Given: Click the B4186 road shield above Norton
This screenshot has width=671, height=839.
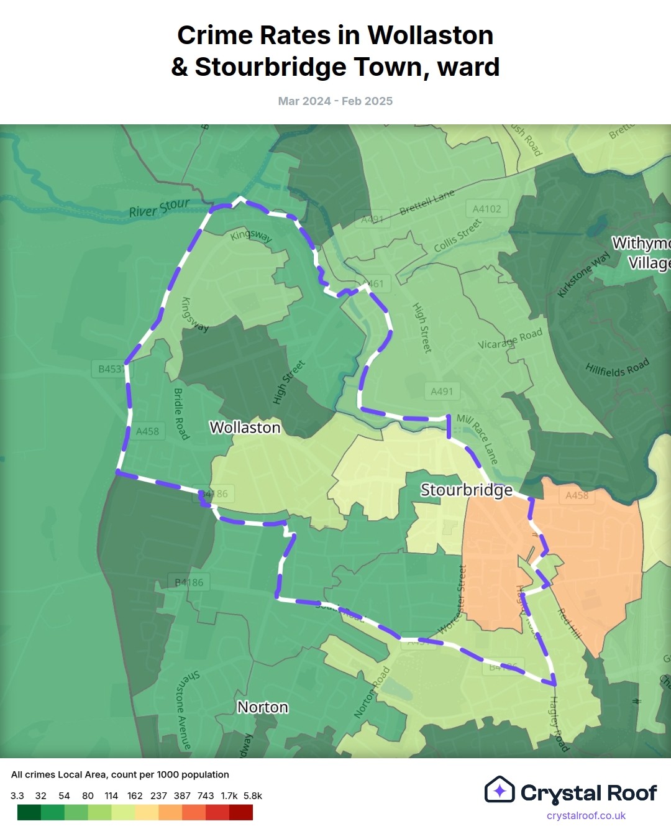Looking at the screenshot, I should 189,582.
